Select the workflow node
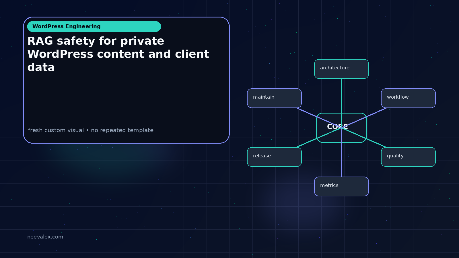Viewport: 459px width, 258px height. click(x=408, y=98)
